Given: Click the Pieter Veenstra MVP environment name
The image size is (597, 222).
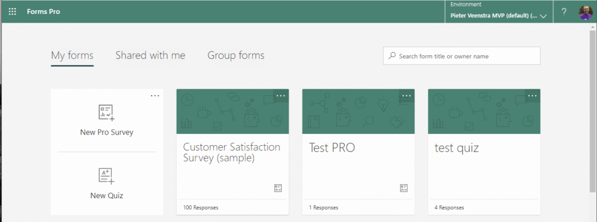Looking at the screenshot, I should [x=494, y=16].
